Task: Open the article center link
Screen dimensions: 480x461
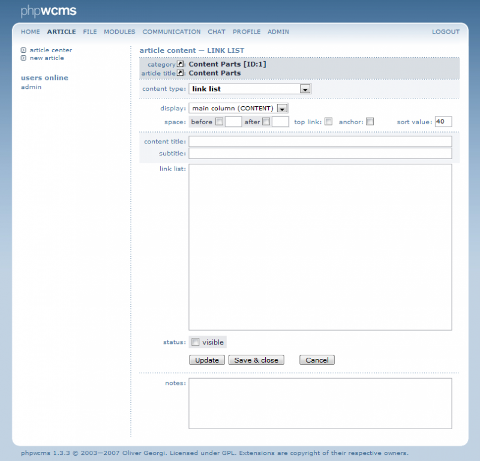Action: click(51, 50)
